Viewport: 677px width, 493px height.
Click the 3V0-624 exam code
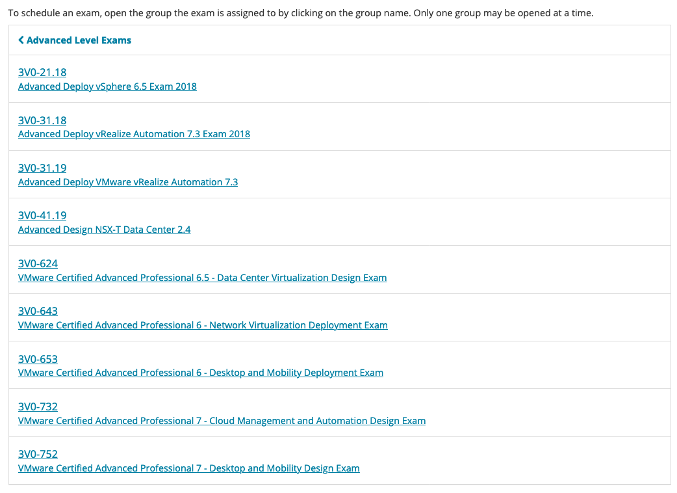[38, 263]
